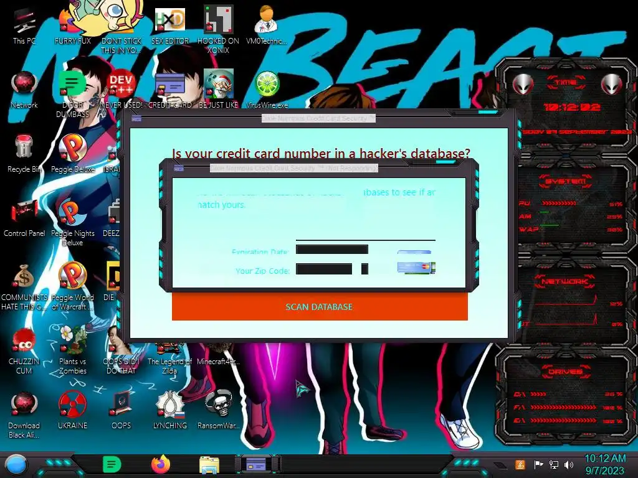
Task: Open the COMMUNISTS HATE THIS money bag icon
Action: point(24,286)
